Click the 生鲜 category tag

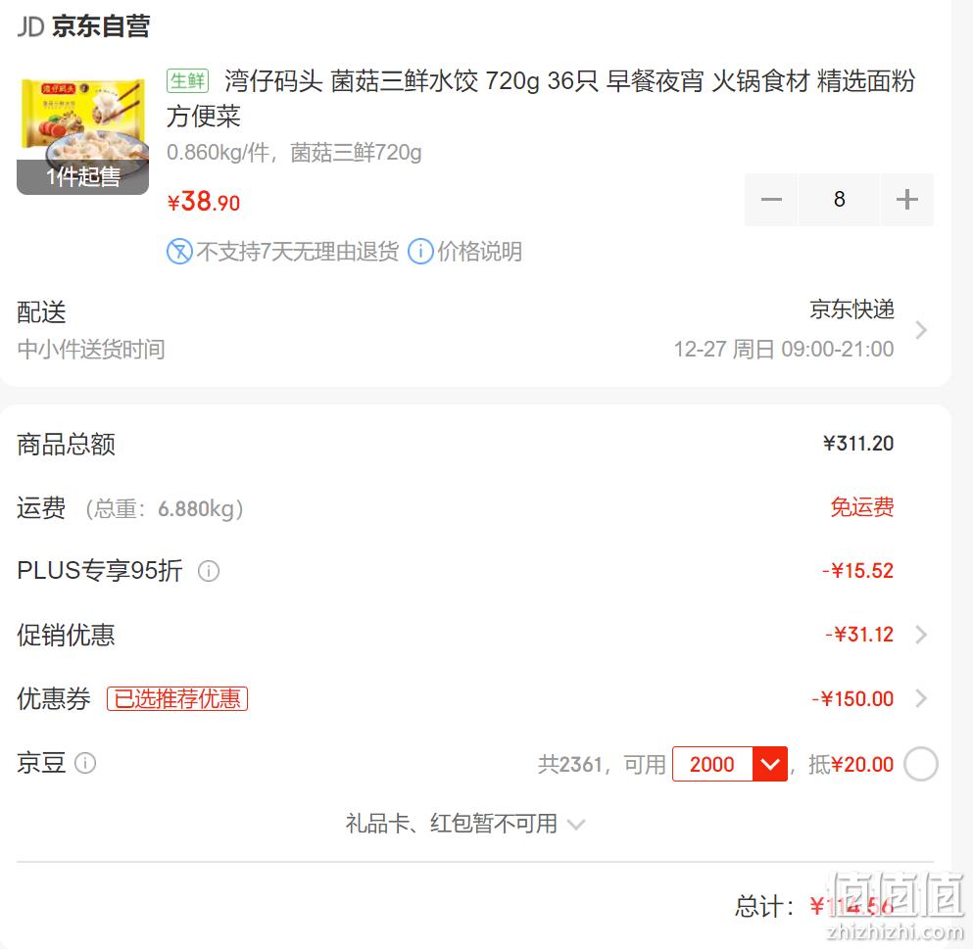point(187,80)
